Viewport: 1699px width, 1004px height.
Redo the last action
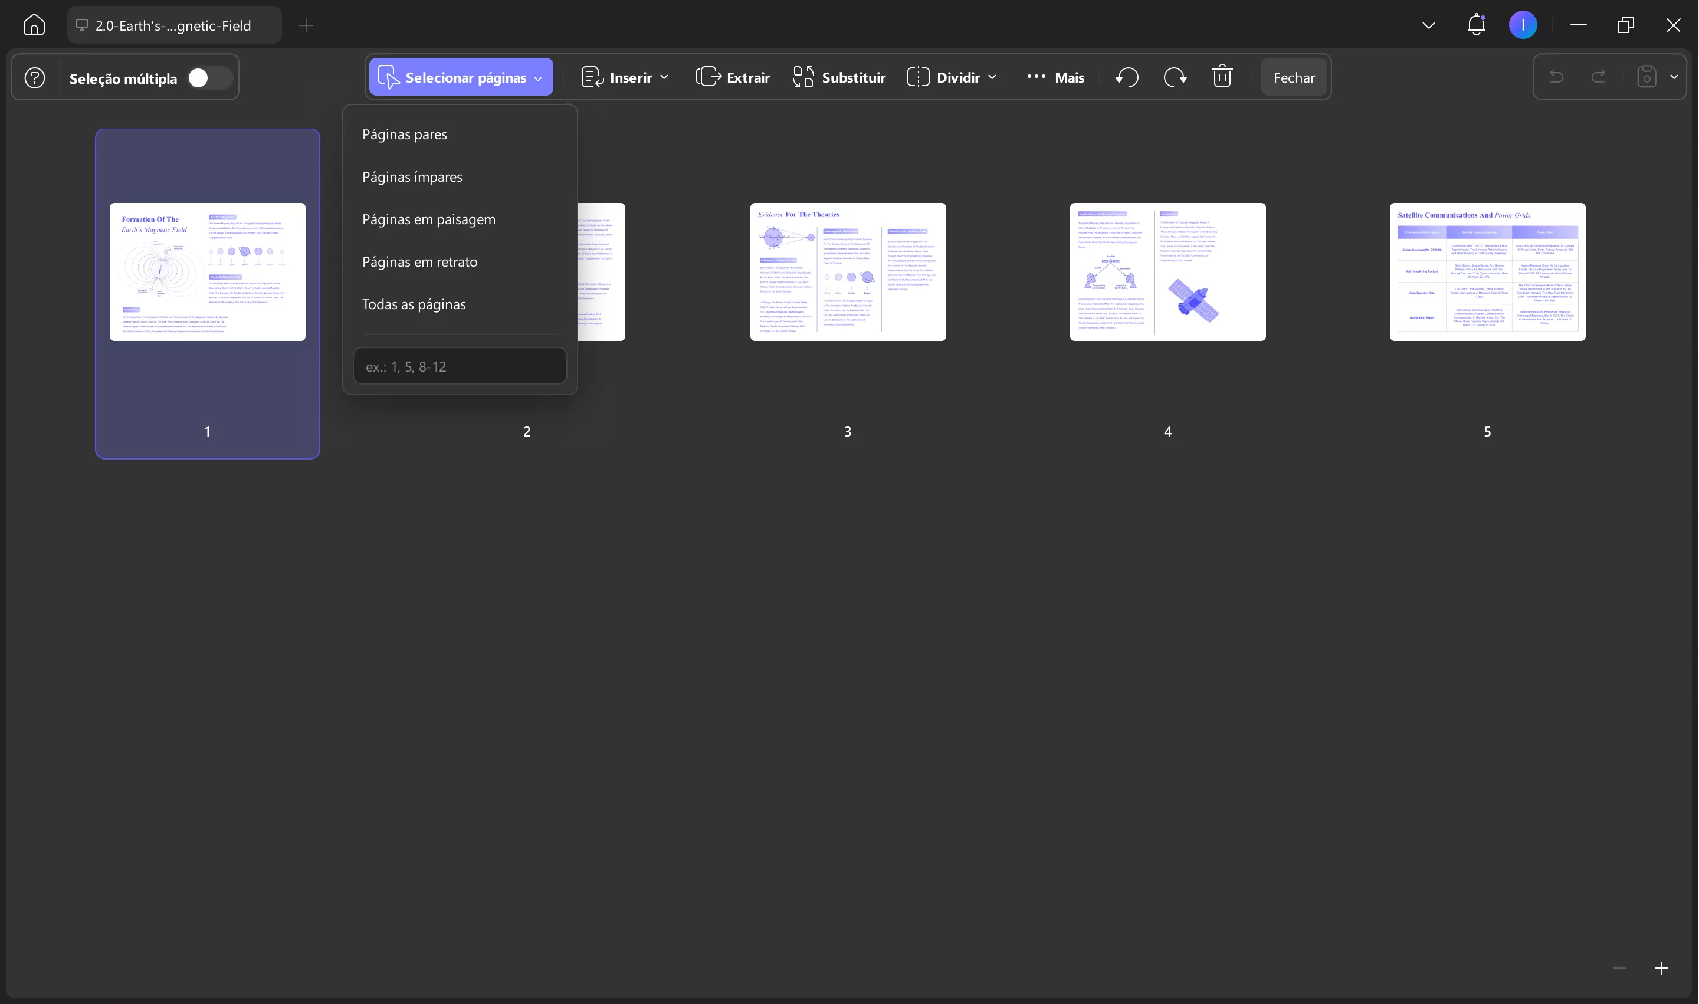pos(1598,77)
